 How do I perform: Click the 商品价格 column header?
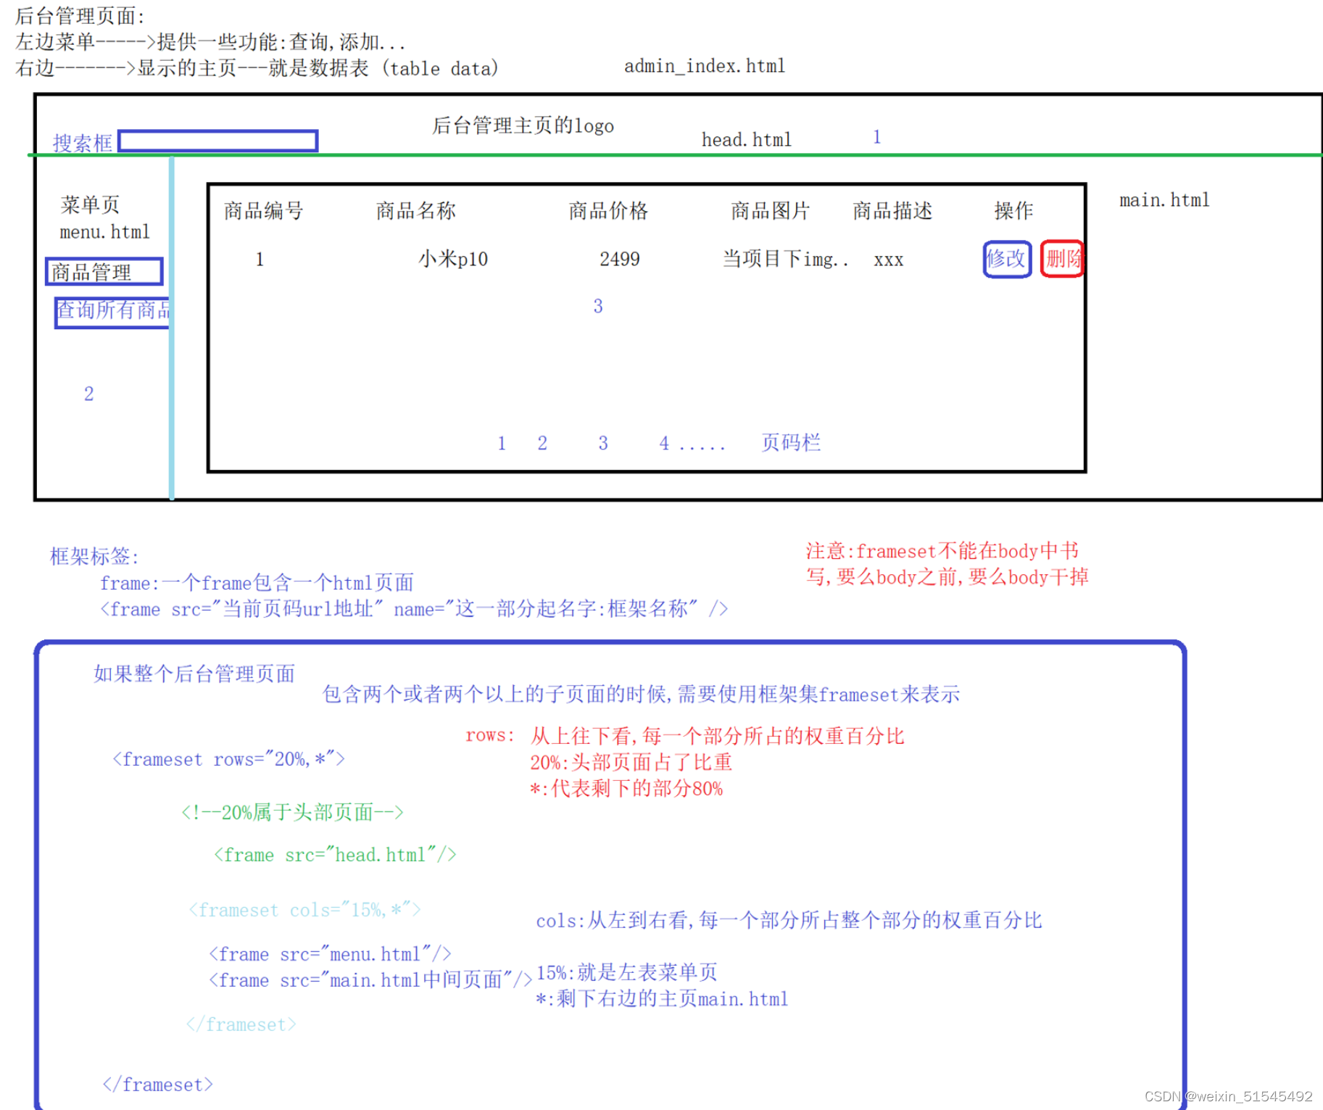coord(608,211)
